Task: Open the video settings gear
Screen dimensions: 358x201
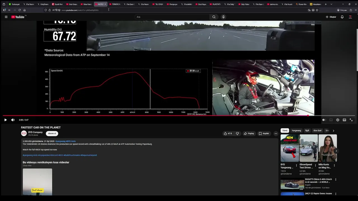Action: (338, 120)
